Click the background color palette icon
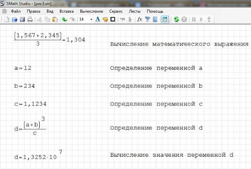Image resolution: width=251 pixels, height=169 pixels. click(x=105, y=19)
